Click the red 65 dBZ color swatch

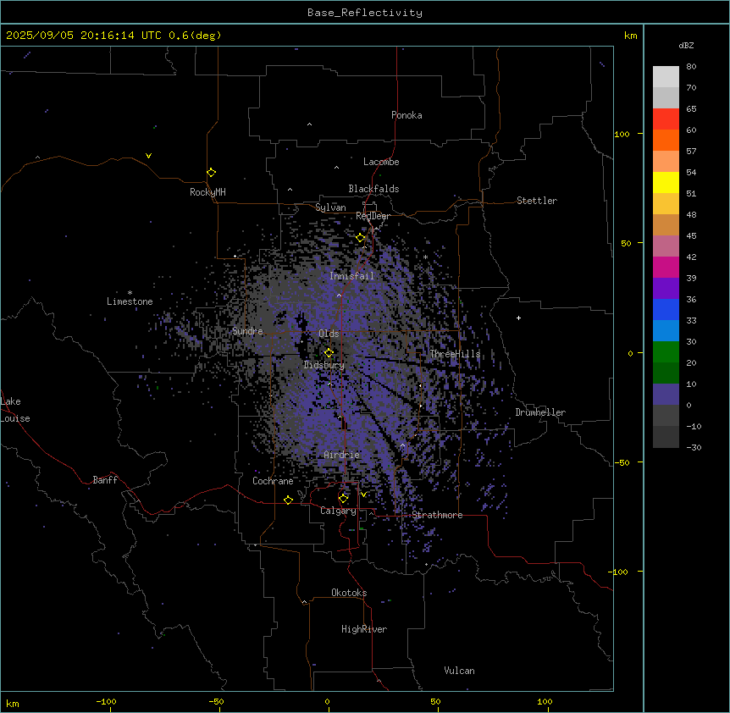[666, 119]
